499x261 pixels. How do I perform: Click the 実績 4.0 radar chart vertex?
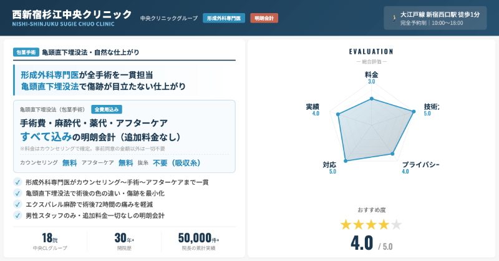pyautogui.click(x=337, y=114)
